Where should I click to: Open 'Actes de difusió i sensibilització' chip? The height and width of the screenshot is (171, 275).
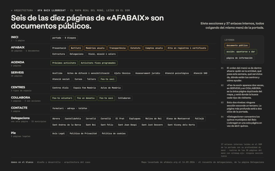click(88, 73)
